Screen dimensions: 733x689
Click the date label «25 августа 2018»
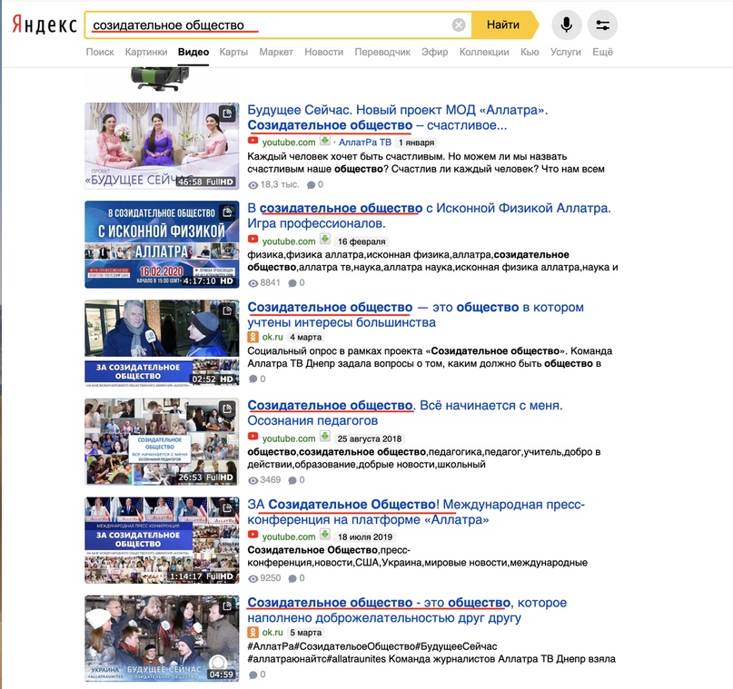pos(370,438)
